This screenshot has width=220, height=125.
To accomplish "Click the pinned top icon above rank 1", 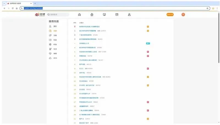I will coord(75,26).
